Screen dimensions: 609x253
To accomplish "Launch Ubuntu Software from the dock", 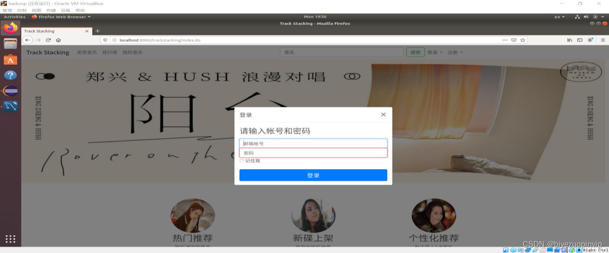I will (10, 59).
